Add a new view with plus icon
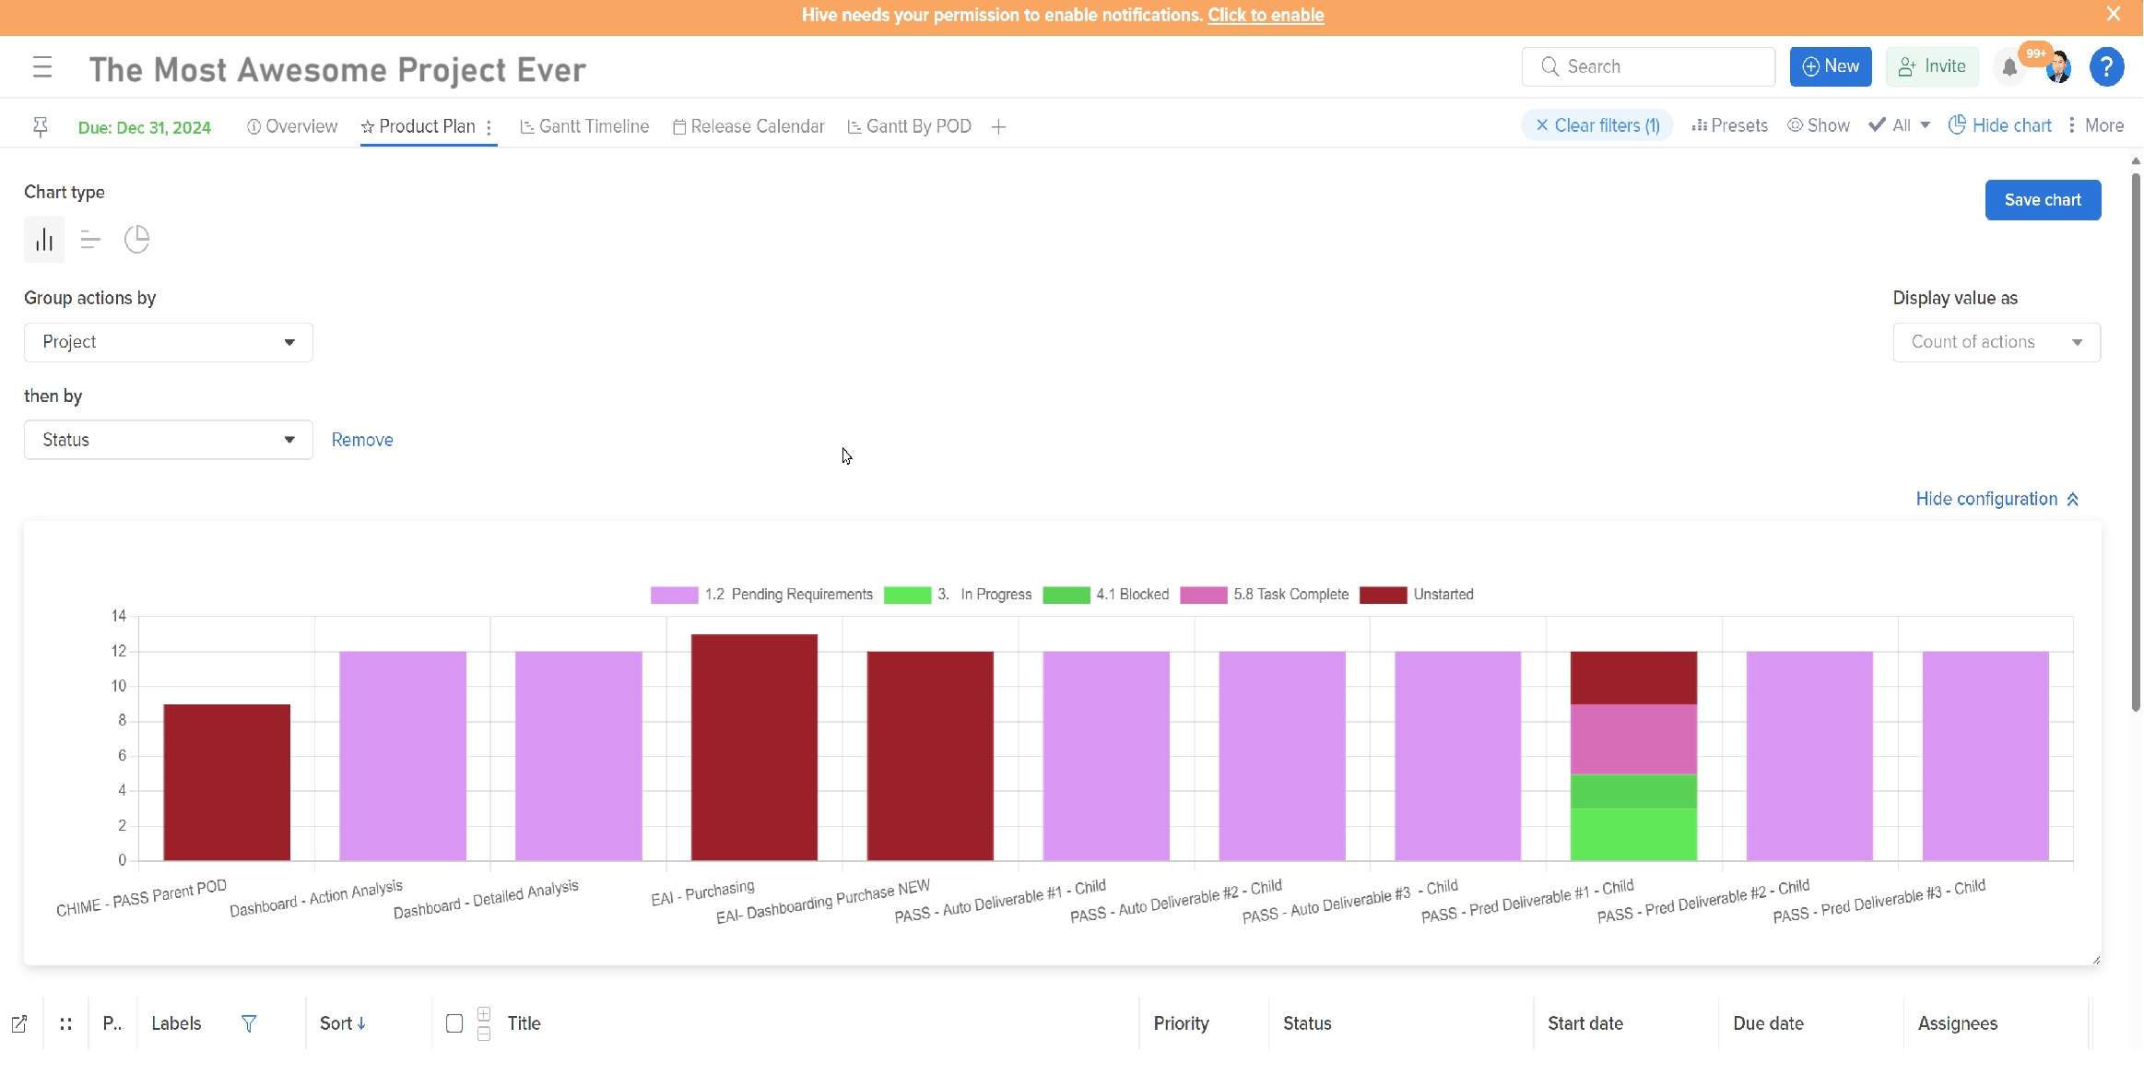2144x1087 pixels. click(998, 127)
